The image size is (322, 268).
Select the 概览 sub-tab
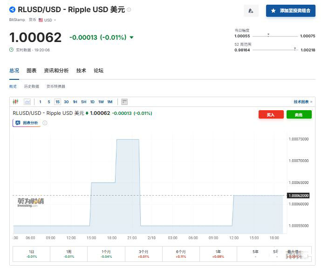13,86
